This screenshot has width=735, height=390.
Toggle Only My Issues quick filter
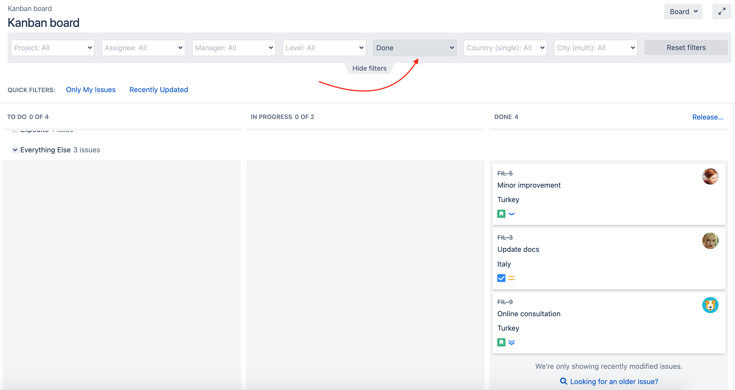91,90
